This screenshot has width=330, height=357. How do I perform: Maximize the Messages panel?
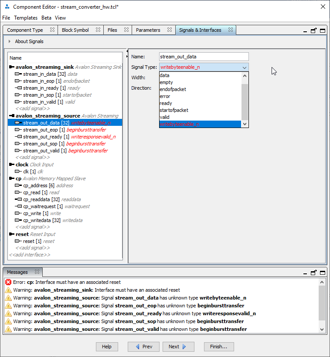pos(323,273)
